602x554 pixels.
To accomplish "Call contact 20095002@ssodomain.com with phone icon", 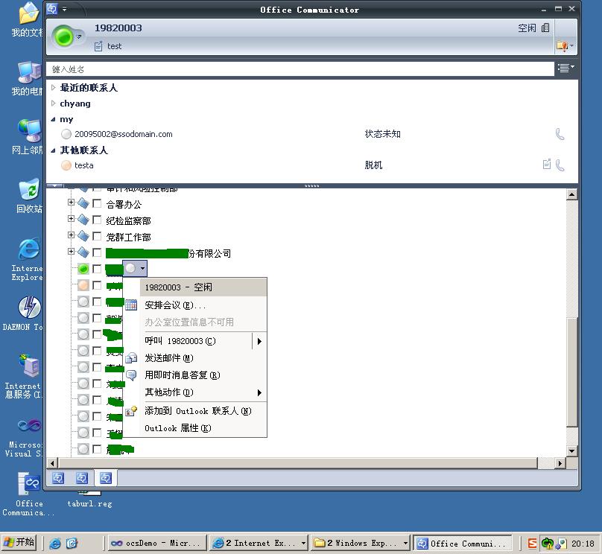I will (560, 134).
